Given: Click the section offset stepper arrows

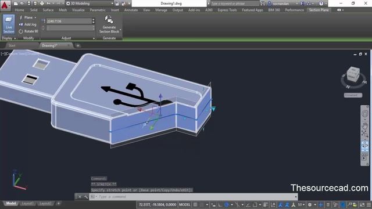Looking at the screenshot, I should click(94, 21).
